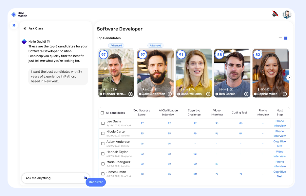Screen dimensions: 306x196
Task: Add Dana Williams with plus icon
Action: point(208,94)
